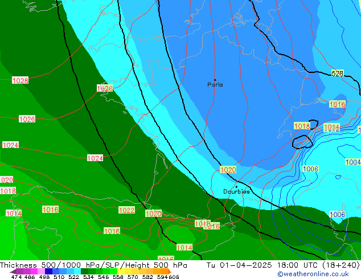
Task: Click the legend value 498
Action: point(44,277)
